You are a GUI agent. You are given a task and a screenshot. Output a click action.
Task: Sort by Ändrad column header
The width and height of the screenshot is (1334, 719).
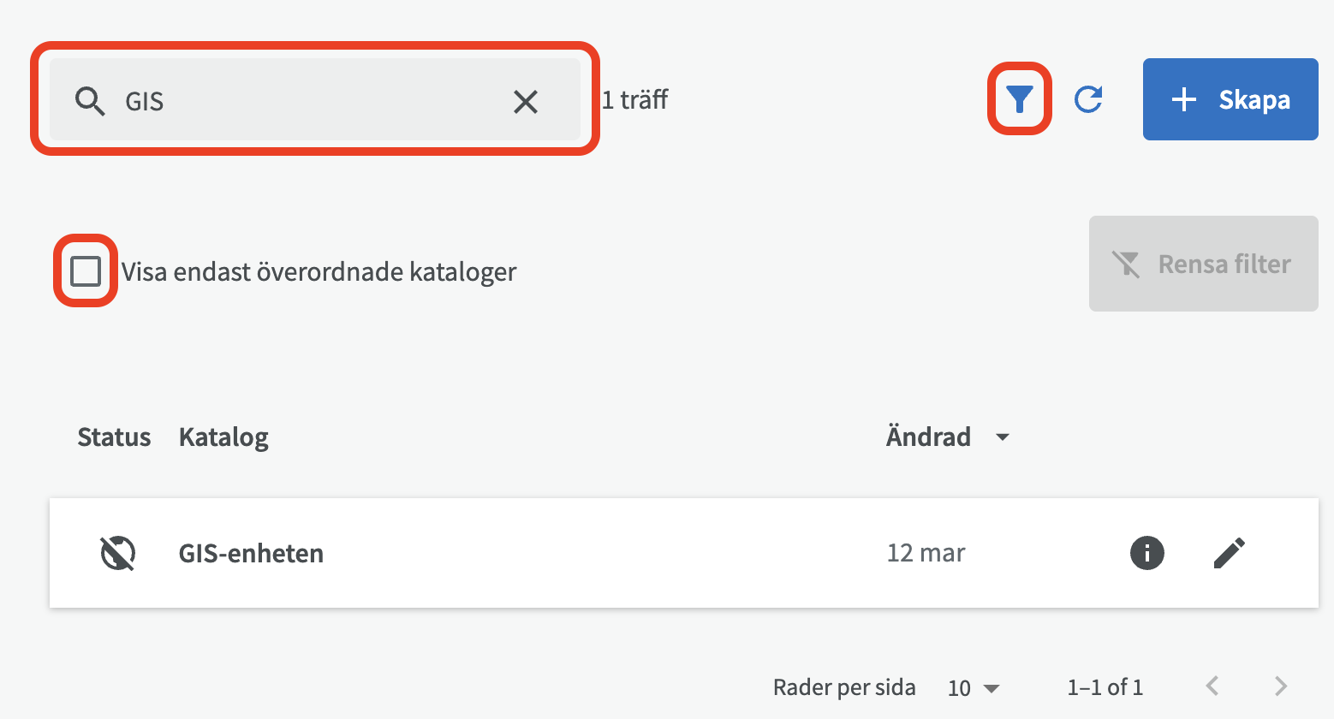(928, 437)
